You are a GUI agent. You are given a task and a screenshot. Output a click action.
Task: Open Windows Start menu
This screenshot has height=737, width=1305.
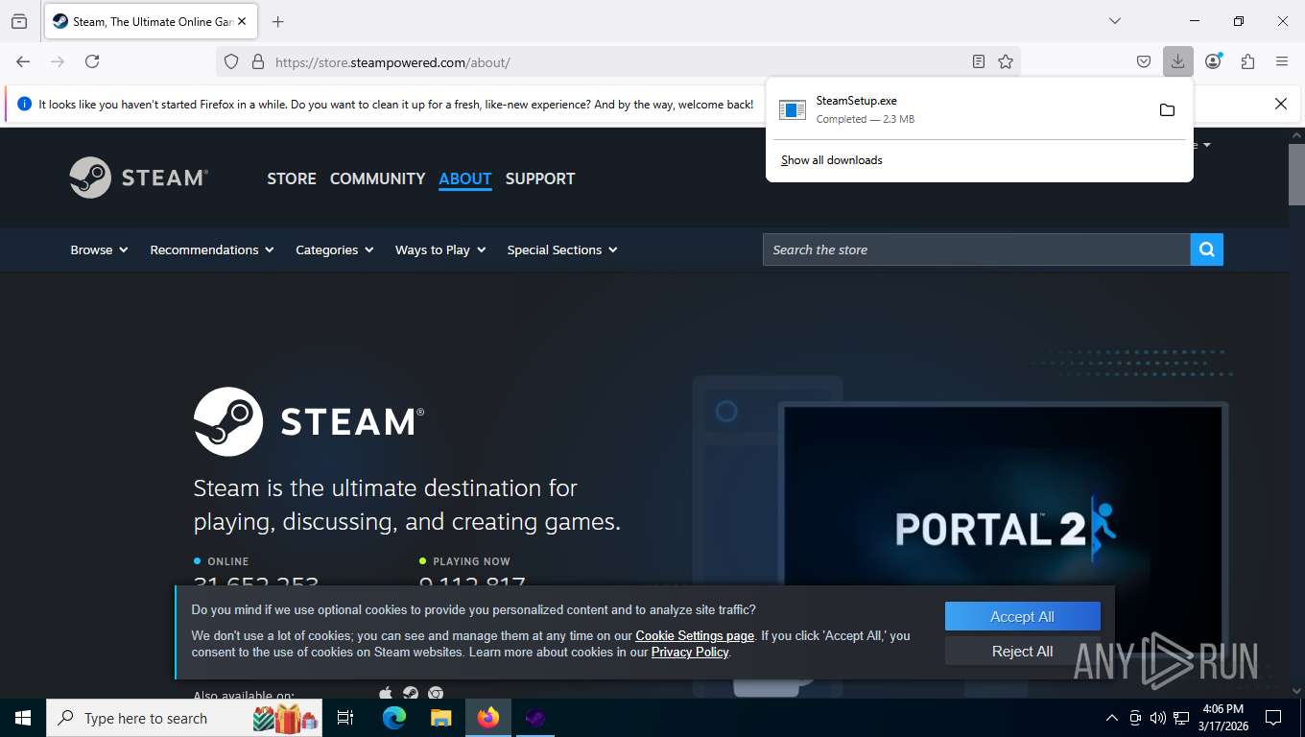(x=22, y=718)
